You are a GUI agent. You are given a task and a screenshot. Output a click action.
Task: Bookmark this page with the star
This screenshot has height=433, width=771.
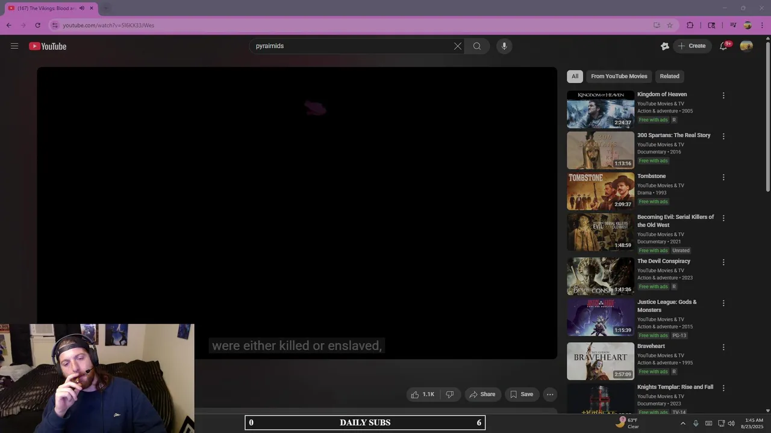coord(670,25)
